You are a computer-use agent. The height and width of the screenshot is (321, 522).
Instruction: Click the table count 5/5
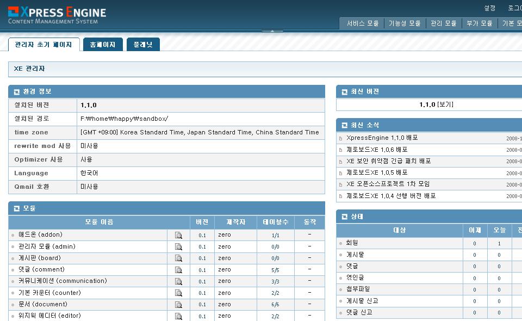coord(275,270)
